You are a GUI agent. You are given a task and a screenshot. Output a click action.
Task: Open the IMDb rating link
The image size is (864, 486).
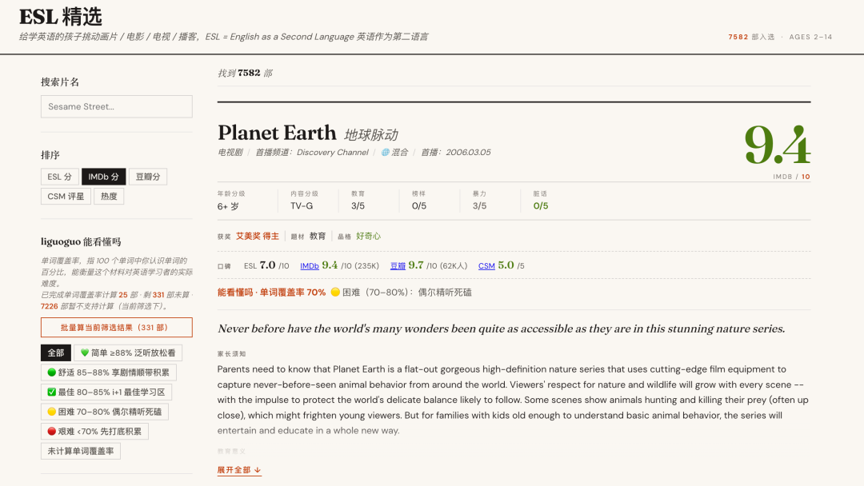pyautogui.click(x=310, y=266)
